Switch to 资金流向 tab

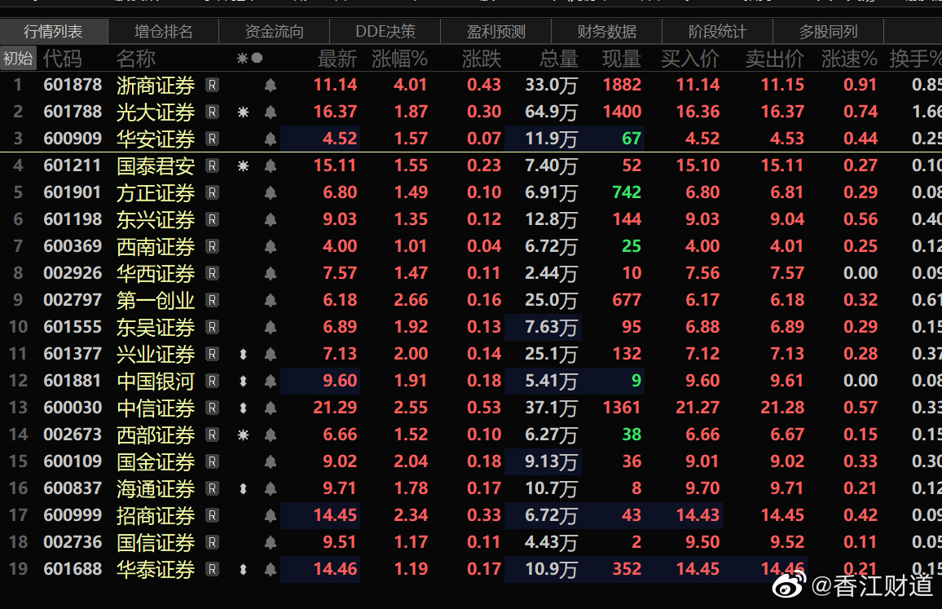275,31
